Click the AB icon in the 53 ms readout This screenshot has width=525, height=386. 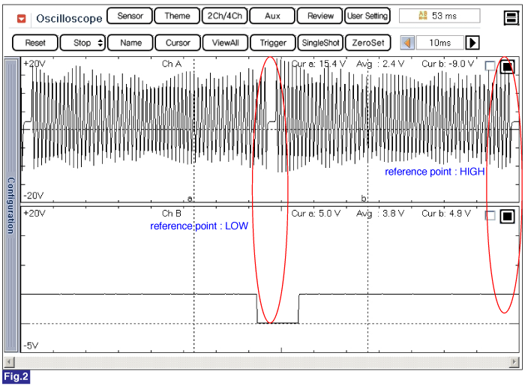click(x=423, y=16)
